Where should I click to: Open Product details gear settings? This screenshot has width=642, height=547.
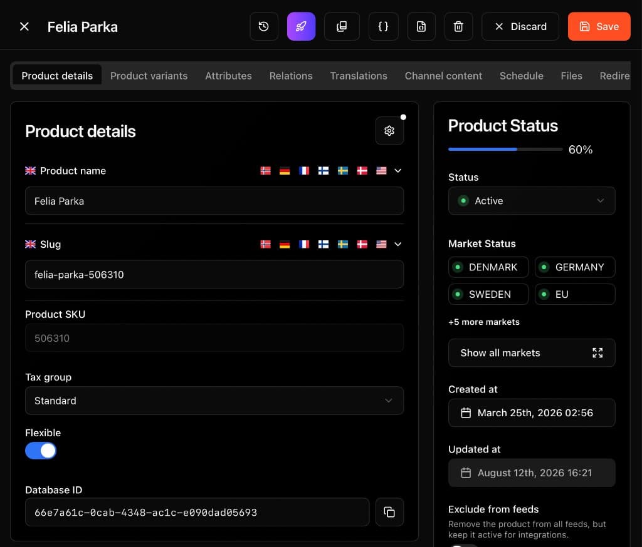389,131
